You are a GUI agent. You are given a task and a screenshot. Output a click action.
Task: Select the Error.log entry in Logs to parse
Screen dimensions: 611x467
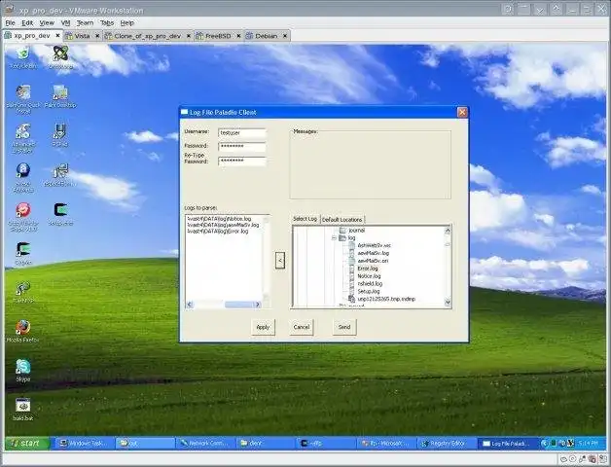218,232
